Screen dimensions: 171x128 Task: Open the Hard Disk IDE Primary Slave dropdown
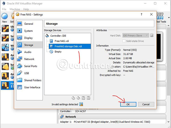[136, 36]
